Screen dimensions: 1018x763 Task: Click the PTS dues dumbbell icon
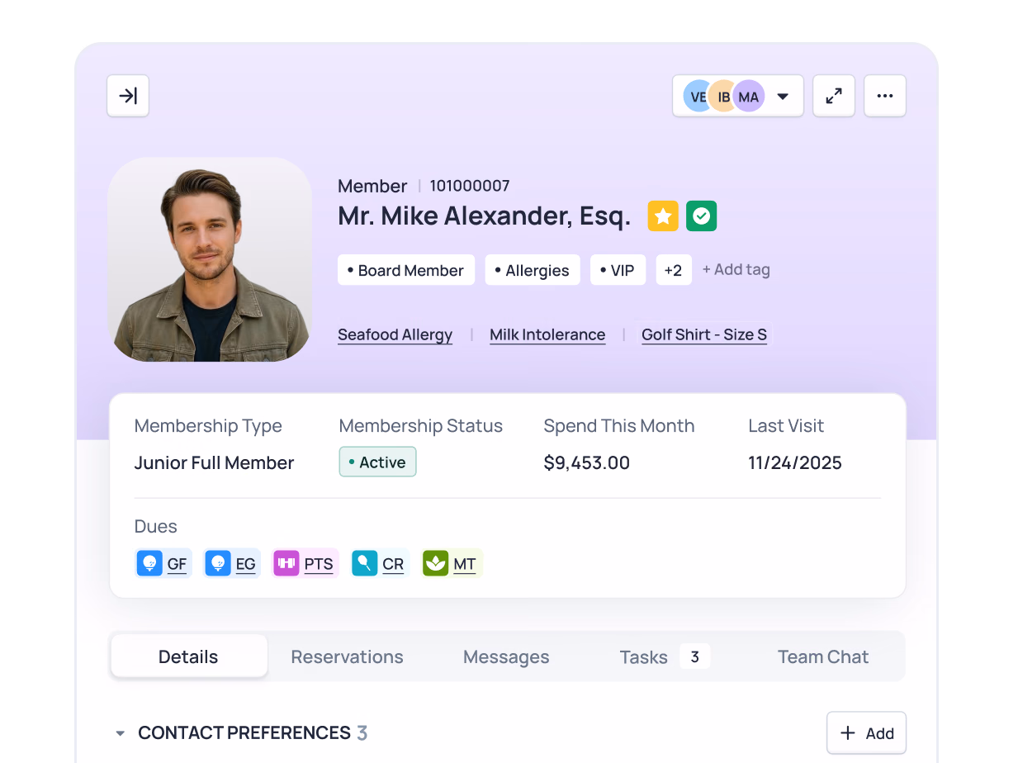(x=286, y=563)
